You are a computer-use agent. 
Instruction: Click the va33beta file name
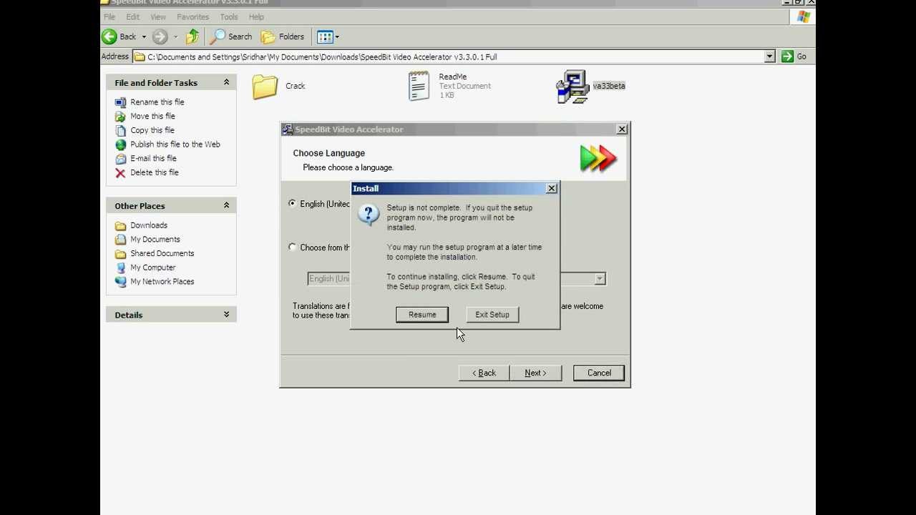click(609, 86)
